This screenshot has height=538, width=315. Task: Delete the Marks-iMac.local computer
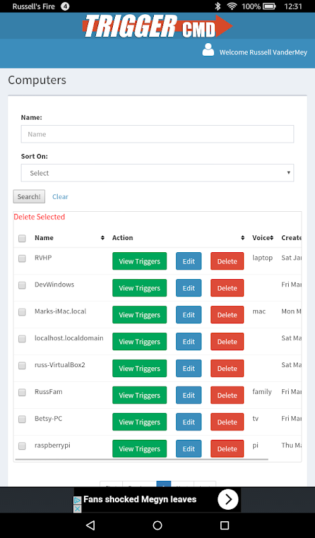(227, 315)
